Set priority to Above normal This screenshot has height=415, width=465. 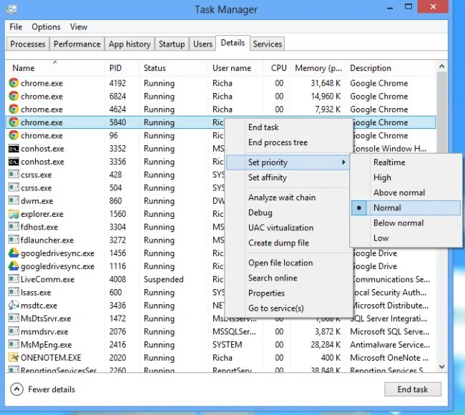point(406,192)
